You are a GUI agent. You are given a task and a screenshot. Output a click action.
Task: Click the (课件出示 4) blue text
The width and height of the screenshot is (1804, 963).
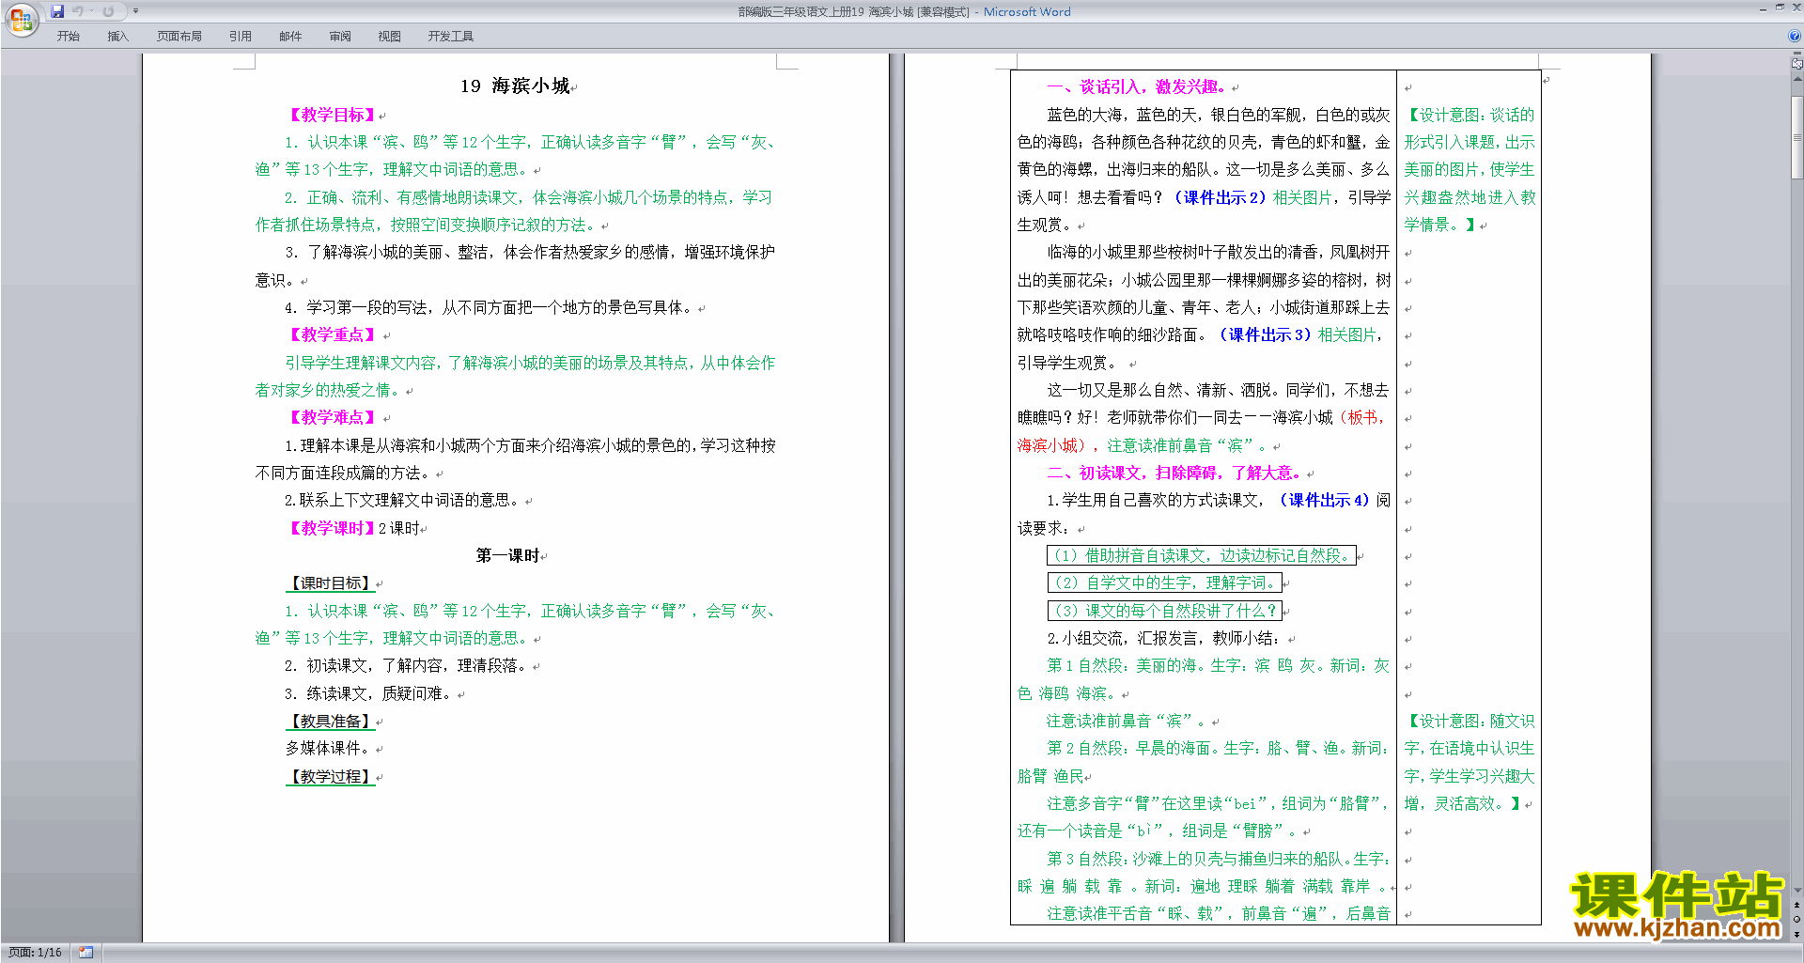point(1325,501)
